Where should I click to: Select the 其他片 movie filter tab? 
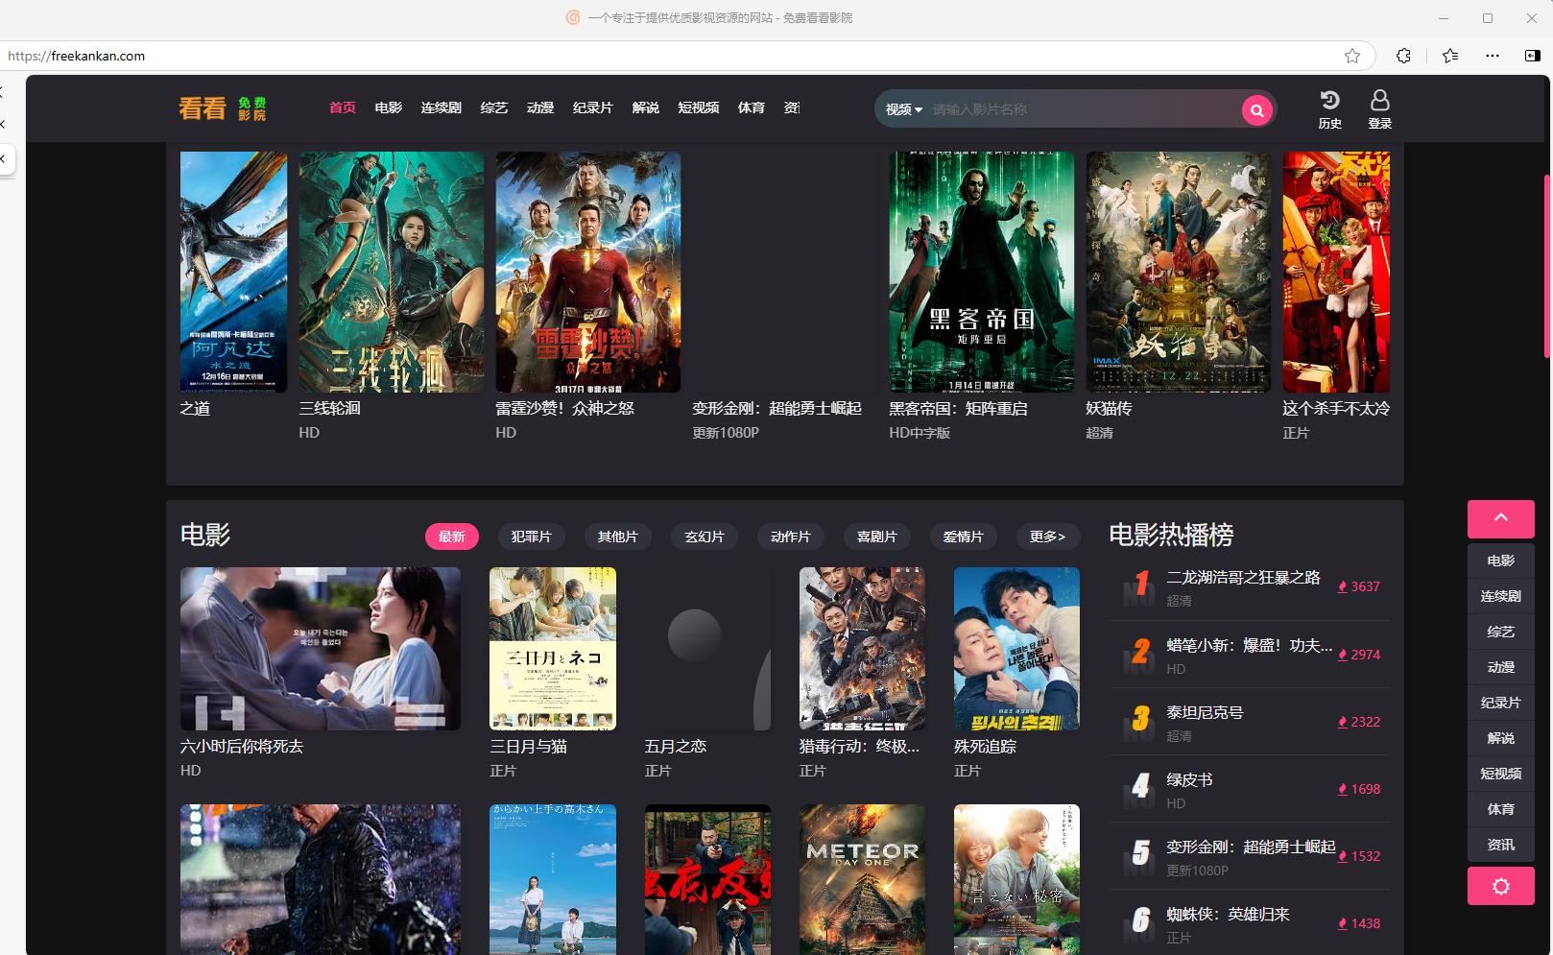[x=618, y=537]
